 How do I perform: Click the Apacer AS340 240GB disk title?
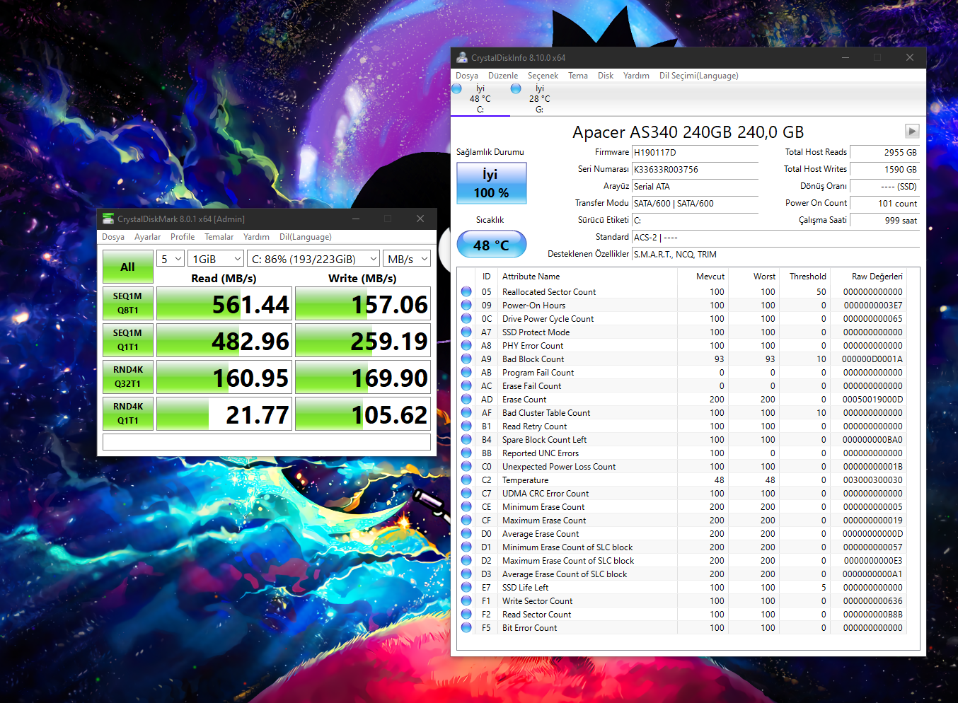point(688,132)
